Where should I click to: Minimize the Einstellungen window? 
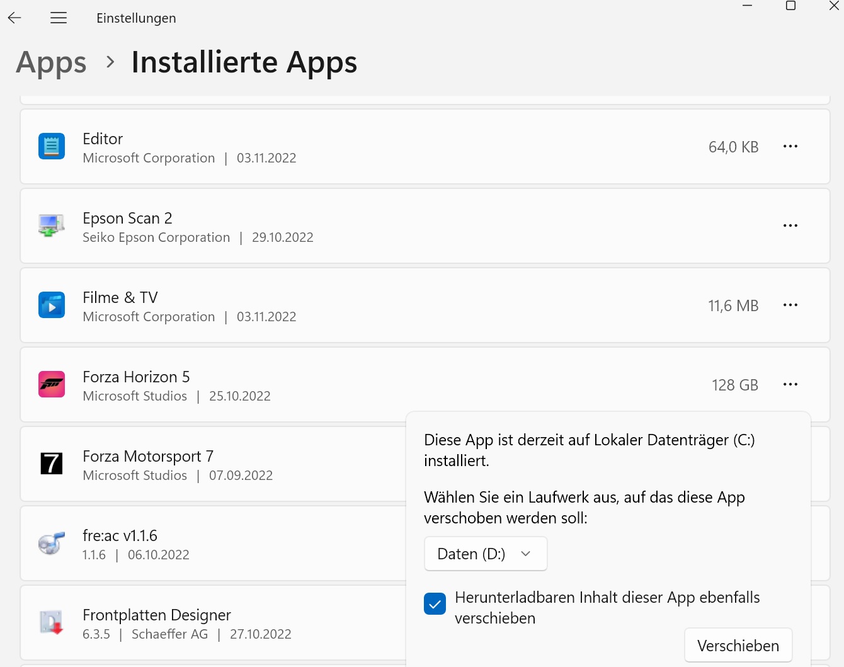[748, 6]
